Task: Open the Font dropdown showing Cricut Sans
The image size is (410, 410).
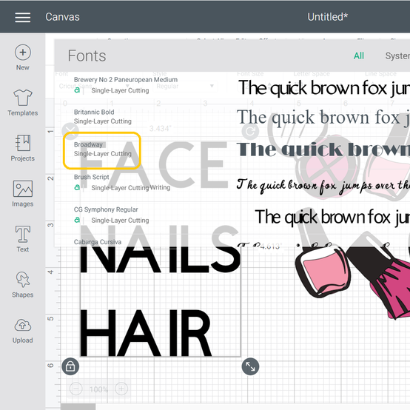Action: 94,86
